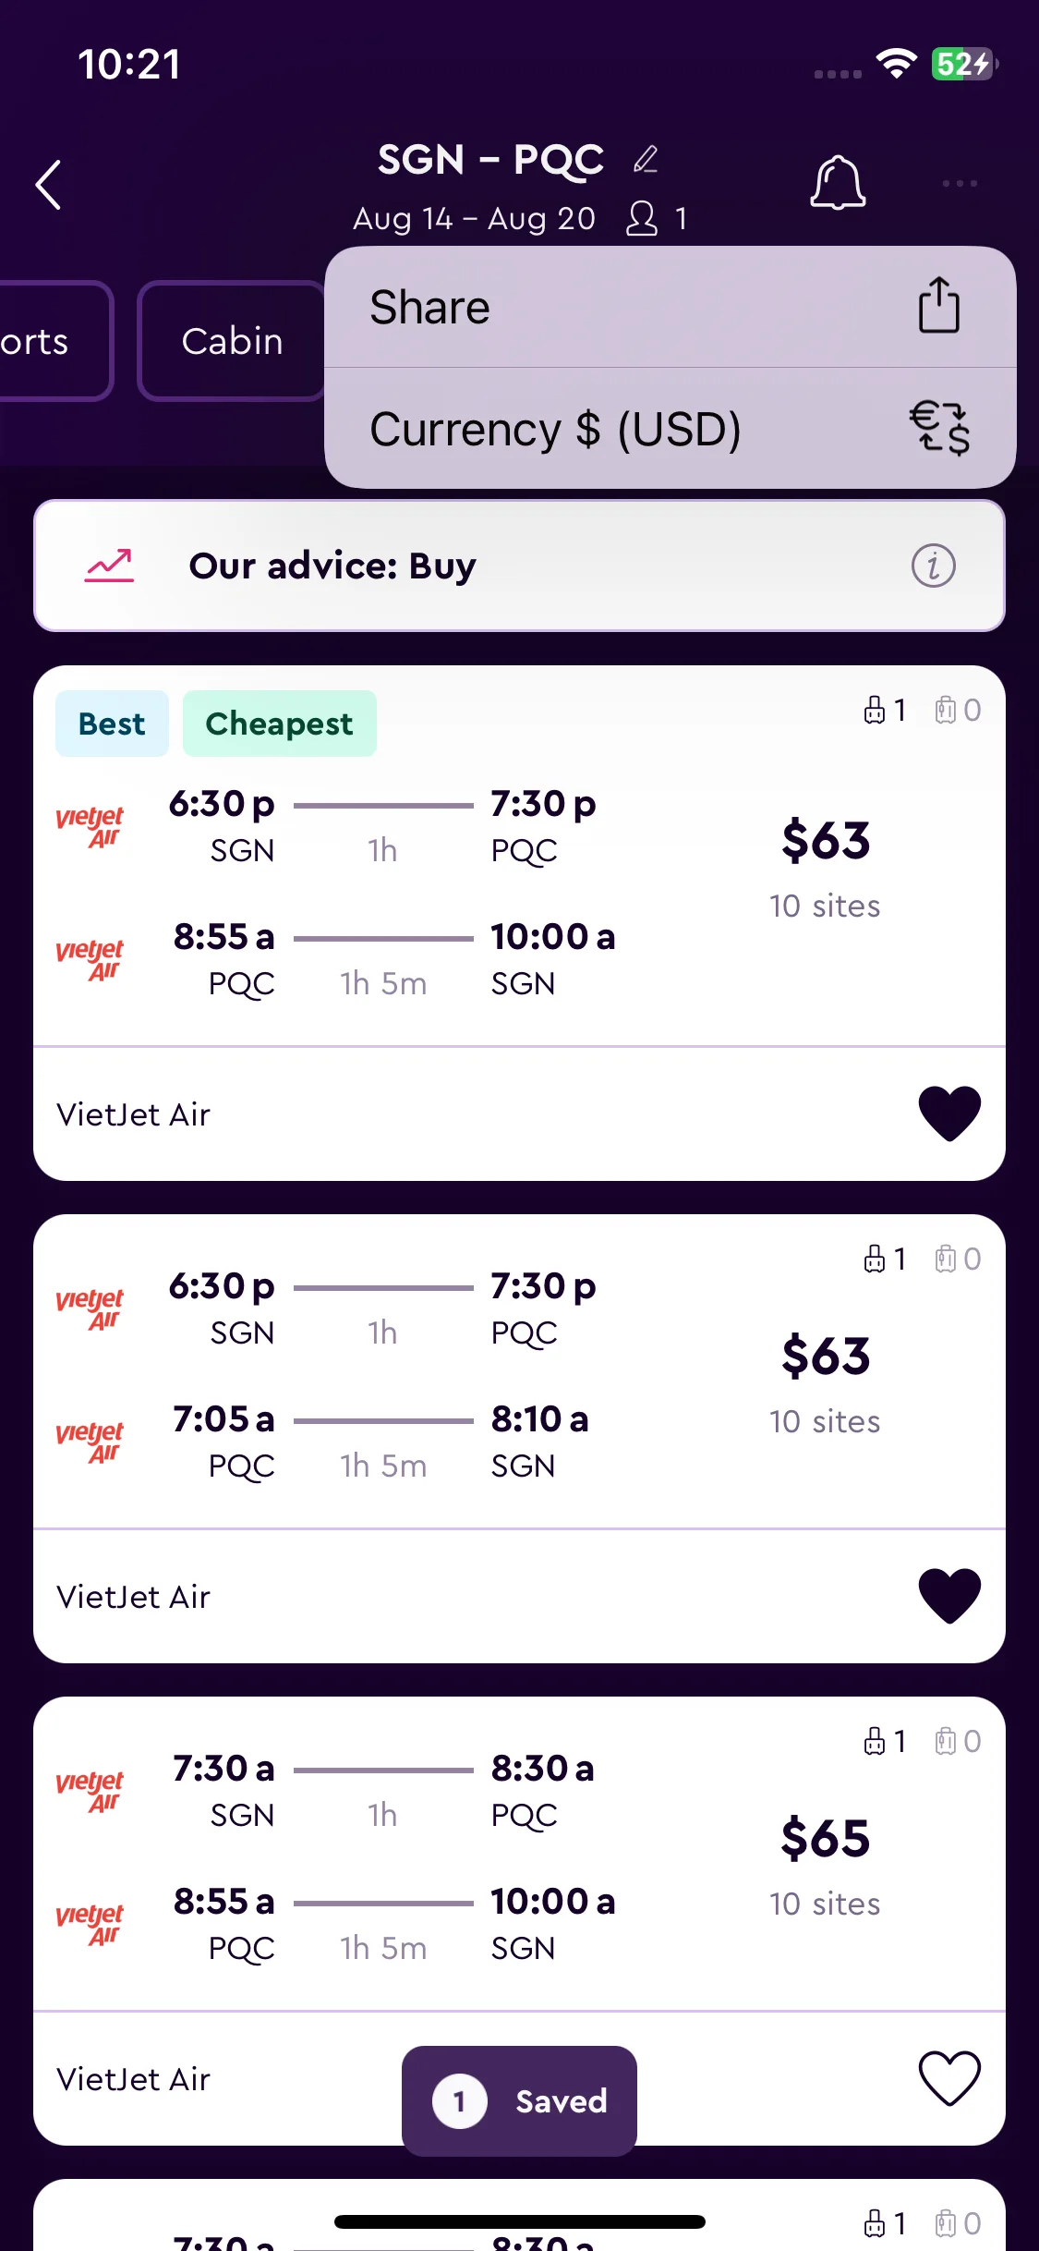This screenshot has height=2251, width=1039.
Task: Unsave the first $63 flight heart
Action: point(949,1113)
